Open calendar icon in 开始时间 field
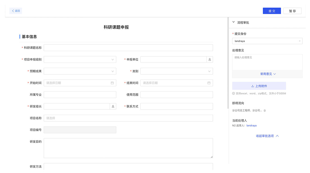The image size is (310, 173). tap(112, 83)
